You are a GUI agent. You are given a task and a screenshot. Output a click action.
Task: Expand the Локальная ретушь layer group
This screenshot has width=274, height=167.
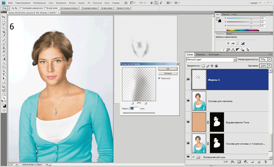(193, 157)
